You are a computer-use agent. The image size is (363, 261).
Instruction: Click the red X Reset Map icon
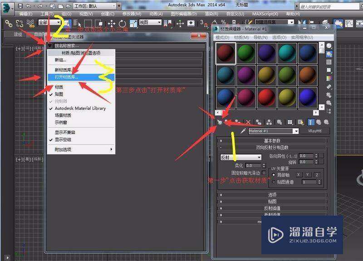[x=248, y=122]
